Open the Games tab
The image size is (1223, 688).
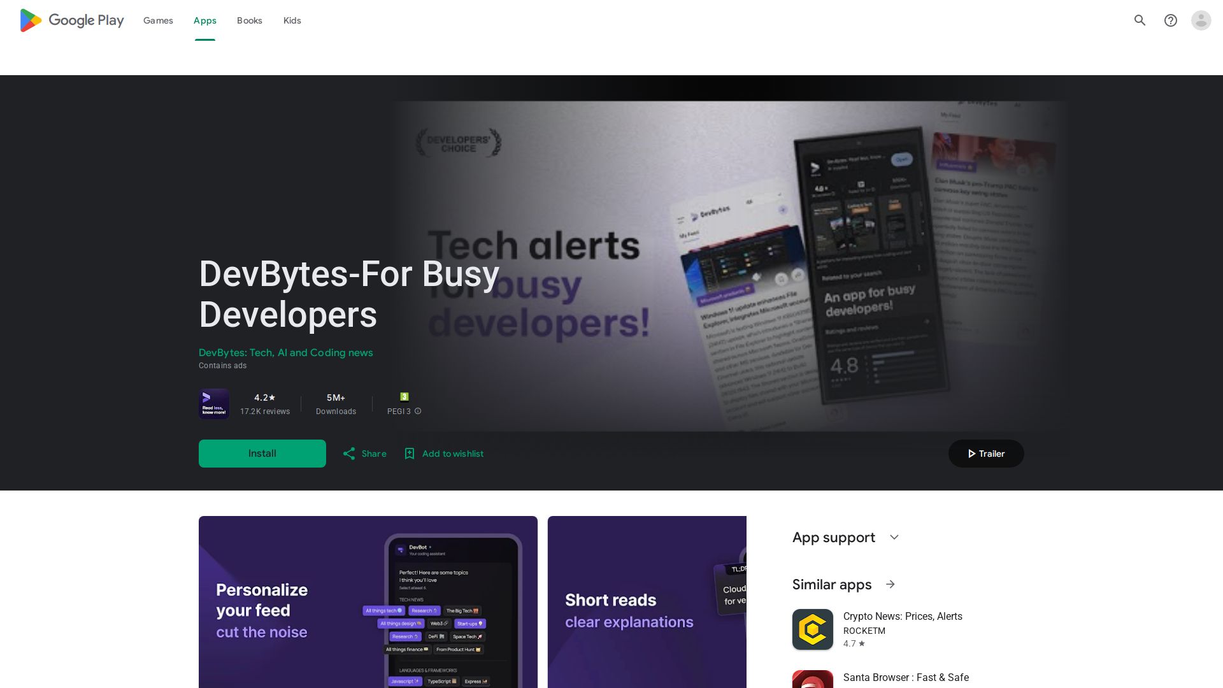[x=158, y=20]
